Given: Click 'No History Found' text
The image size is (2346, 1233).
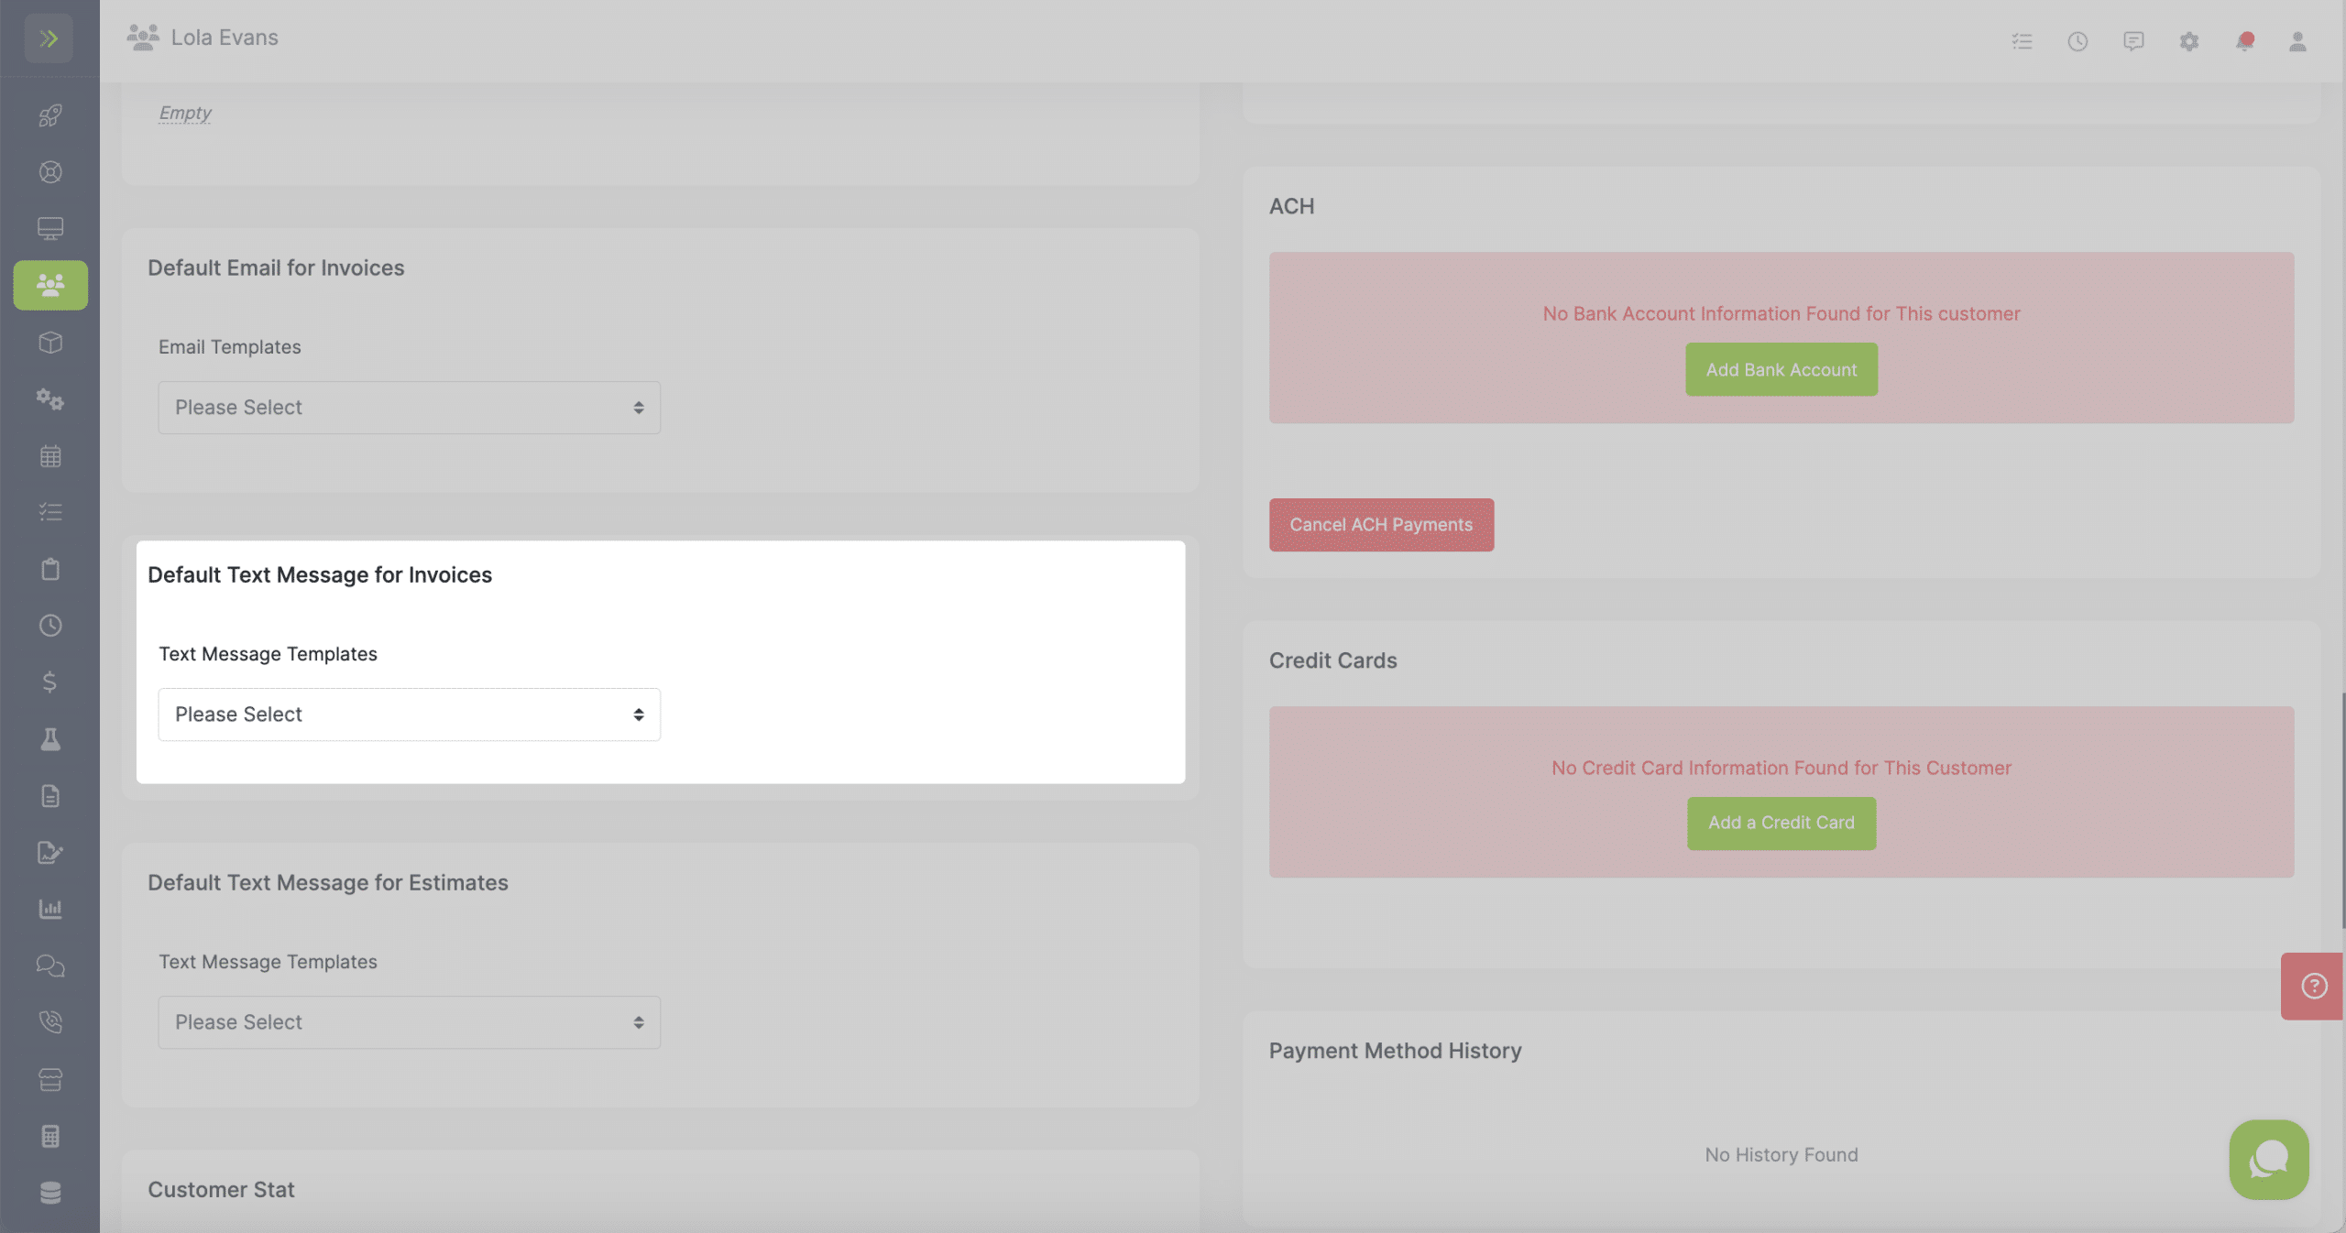Looking at the screenshot, I should pyautogui.click(x=1781, y=1155).
